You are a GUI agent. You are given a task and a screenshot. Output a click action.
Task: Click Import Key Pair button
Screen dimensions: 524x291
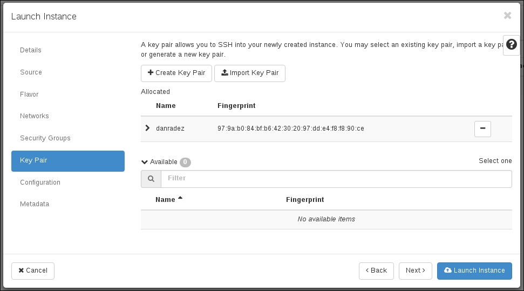click(x=250, y=73)
